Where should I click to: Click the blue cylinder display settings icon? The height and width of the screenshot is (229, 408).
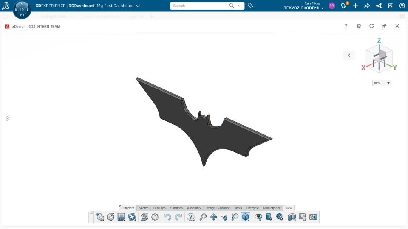pos(269,217)
